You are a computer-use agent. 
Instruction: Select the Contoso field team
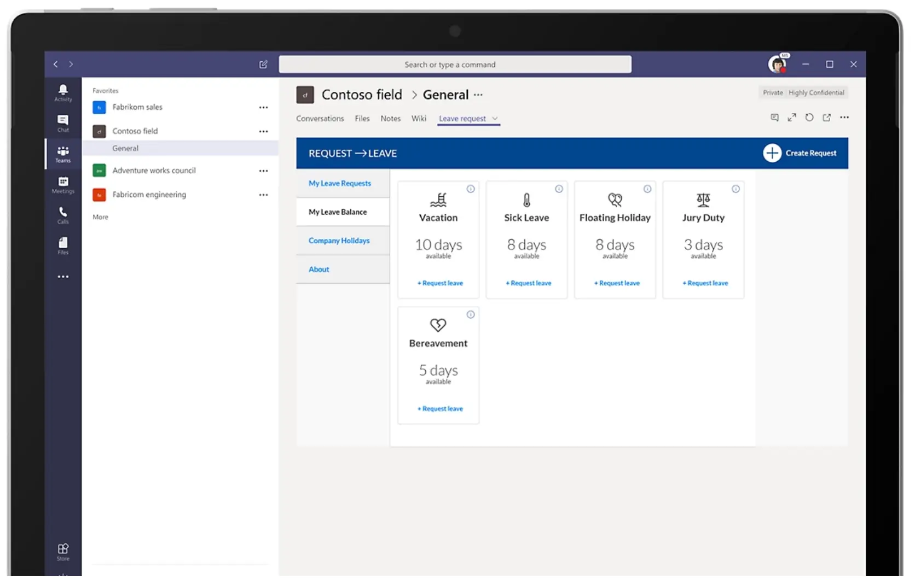pyautogui.click(x=135, y=131)
